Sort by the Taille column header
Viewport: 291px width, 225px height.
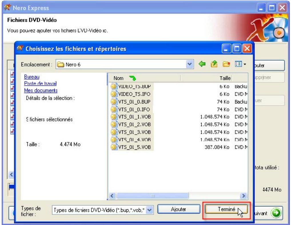click(x=206, y=78)
